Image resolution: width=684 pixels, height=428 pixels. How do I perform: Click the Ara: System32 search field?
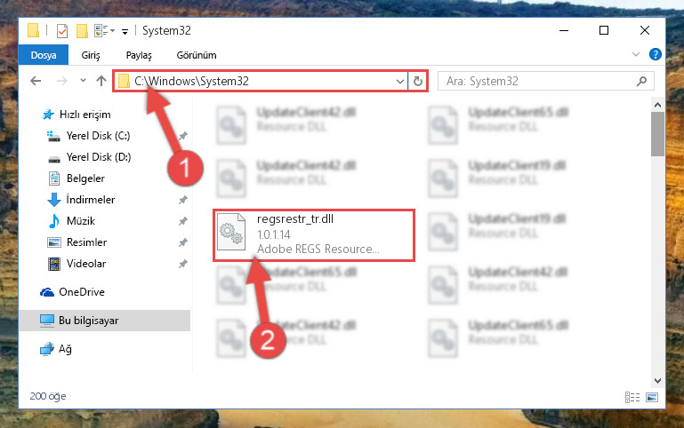[539, 81]
